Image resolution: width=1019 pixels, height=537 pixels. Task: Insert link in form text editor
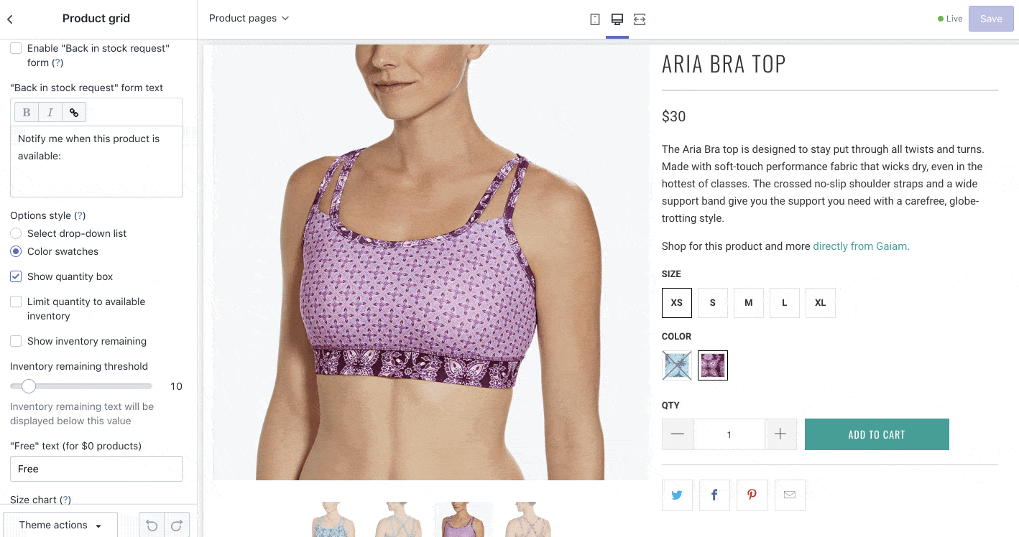pos(74,112)
